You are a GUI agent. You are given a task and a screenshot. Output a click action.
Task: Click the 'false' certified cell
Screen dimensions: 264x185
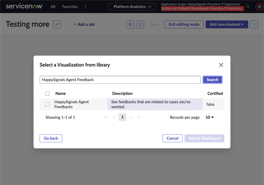(210, 104)
